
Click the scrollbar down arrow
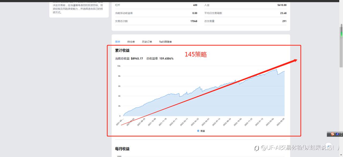pos(341,155)
